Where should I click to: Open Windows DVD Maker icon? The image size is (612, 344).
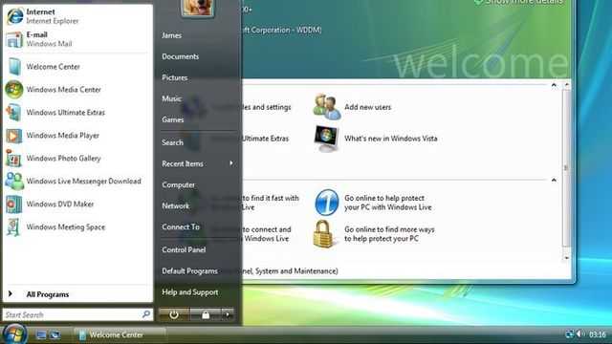pyautogui.click(x=13, y=204)
